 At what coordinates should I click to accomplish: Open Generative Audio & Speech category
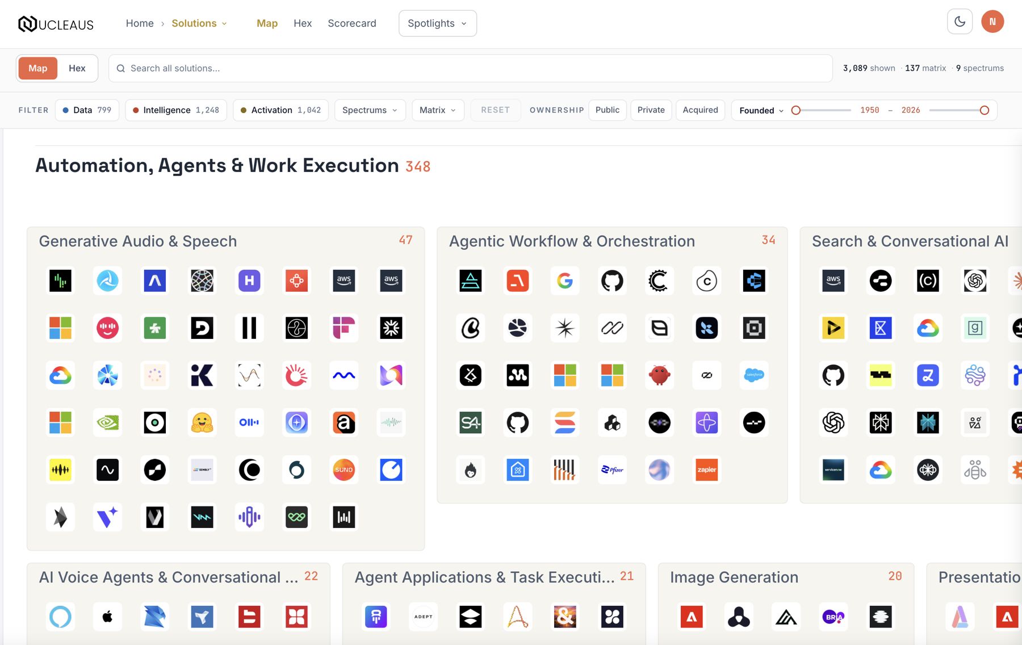point(138,241)
